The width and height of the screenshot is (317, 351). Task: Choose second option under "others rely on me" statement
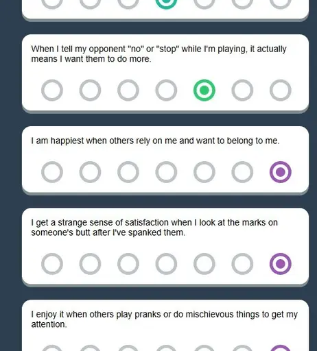(x=90, y=172)
